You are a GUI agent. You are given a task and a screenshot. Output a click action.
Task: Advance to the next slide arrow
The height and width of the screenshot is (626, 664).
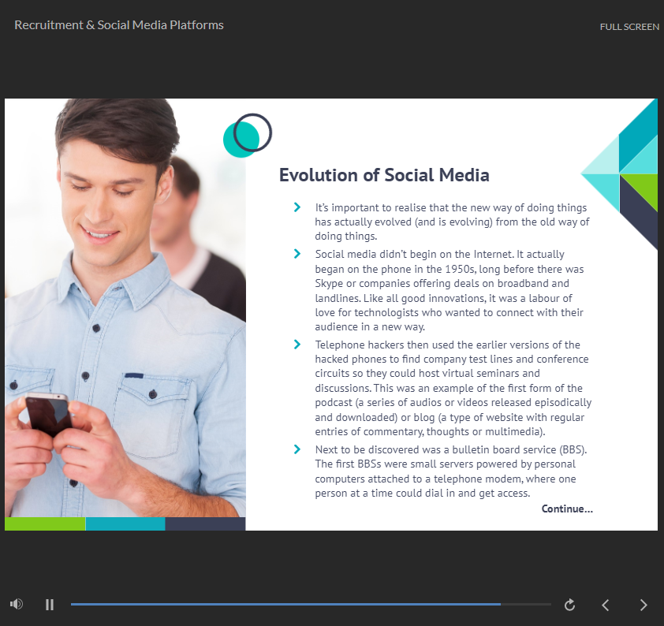point(643,605)
